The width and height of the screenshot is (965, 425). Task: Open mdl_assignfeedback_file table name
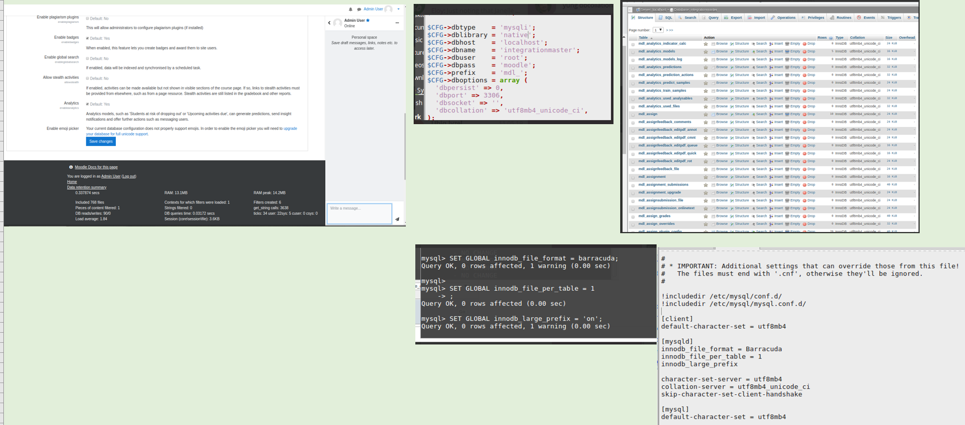tap(658, 169)
